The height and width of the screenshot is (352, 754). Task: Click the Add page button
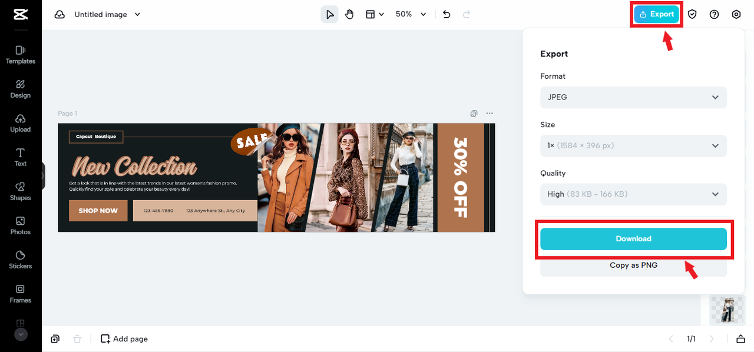124,338
